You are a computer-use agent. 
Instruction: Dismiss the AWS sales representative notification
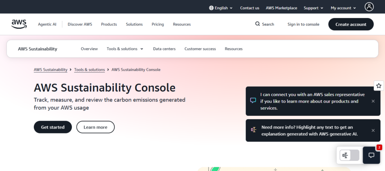pyautogui.click(x=373, y=101)
